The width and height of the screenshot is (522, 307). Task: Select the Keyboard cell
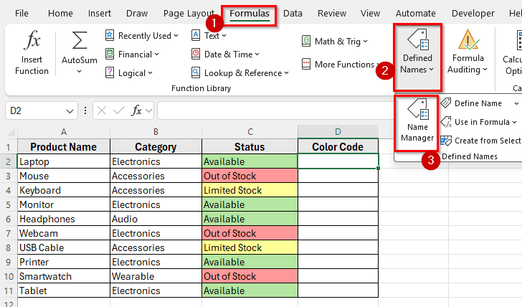[x=64, y=190]
